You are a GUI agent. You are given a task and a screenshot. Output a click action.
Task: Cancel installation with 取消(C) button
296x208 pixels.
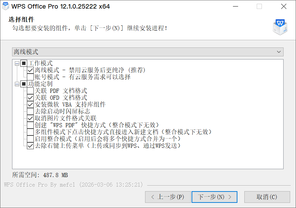tap(267, 197)
